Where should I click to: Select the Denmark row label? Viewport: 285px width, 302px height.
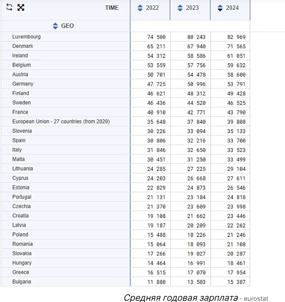23,46
